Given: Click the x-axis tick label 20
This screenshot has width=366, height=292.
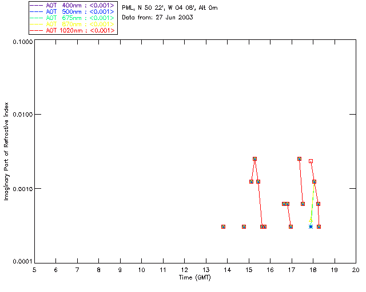Looking at the screenshot, I should tap(356, 270).
